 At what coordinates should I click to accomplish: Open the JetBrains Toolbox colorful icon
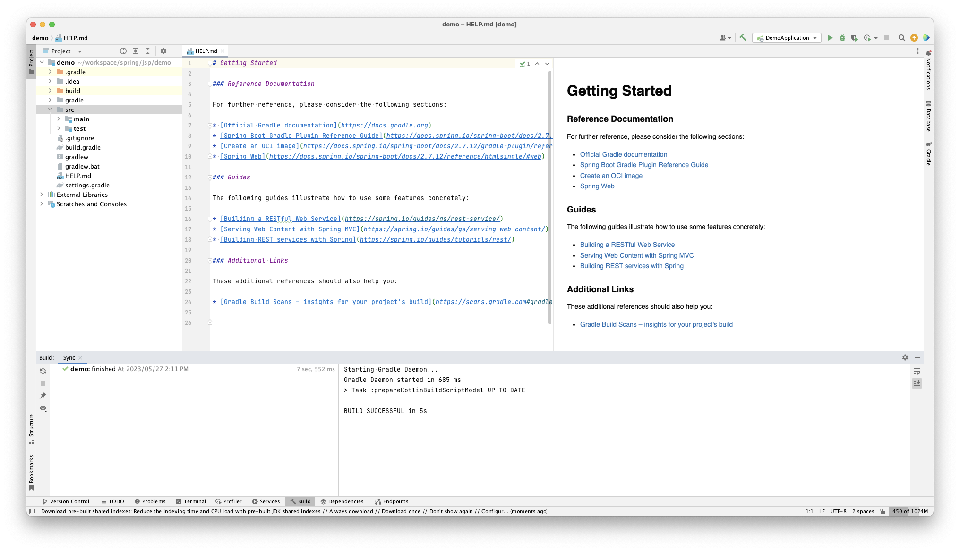click(x=926, y=38)
